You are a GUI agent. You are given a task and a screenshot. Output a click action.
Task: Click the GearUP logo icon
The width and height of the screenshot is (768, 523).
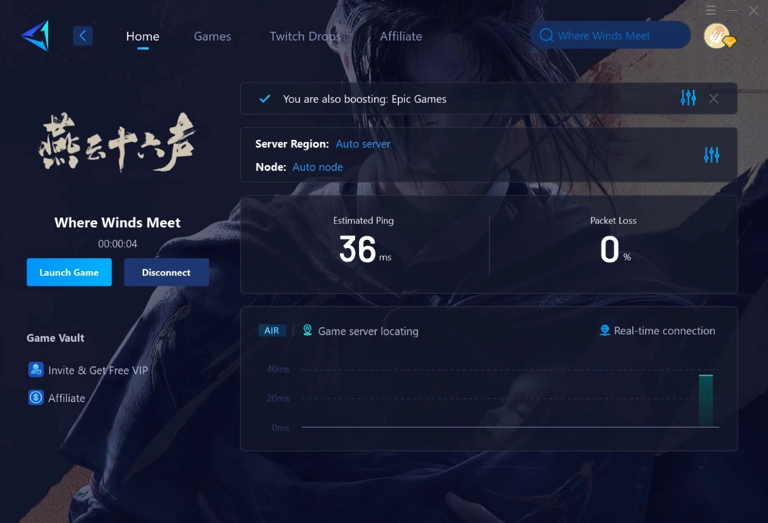tap(34, 36)
